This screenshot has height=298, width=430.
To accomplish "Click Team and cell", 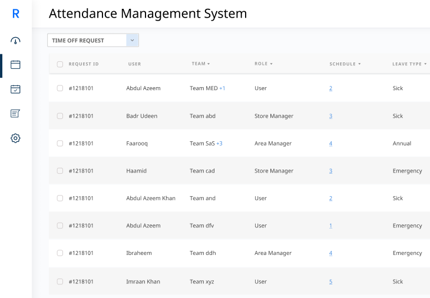I will (203, 198).
